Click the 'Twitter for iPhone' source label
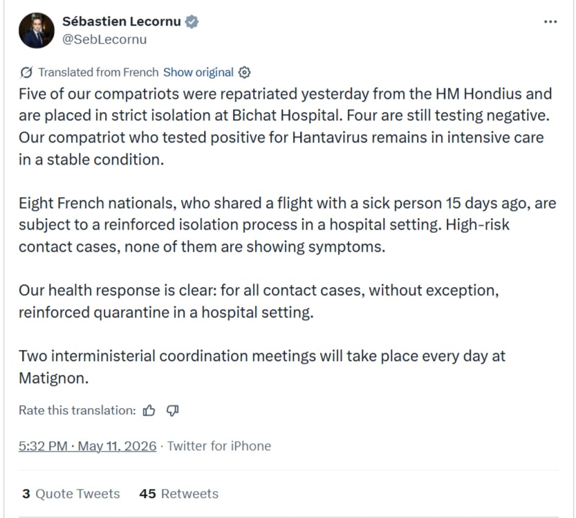The width and height of the screenshot is (576, 518). coord(219,446)
